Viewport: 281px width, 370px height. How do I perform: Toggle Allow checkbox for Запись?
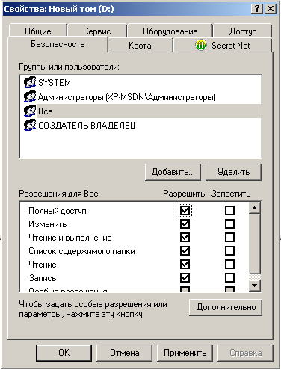185,277
